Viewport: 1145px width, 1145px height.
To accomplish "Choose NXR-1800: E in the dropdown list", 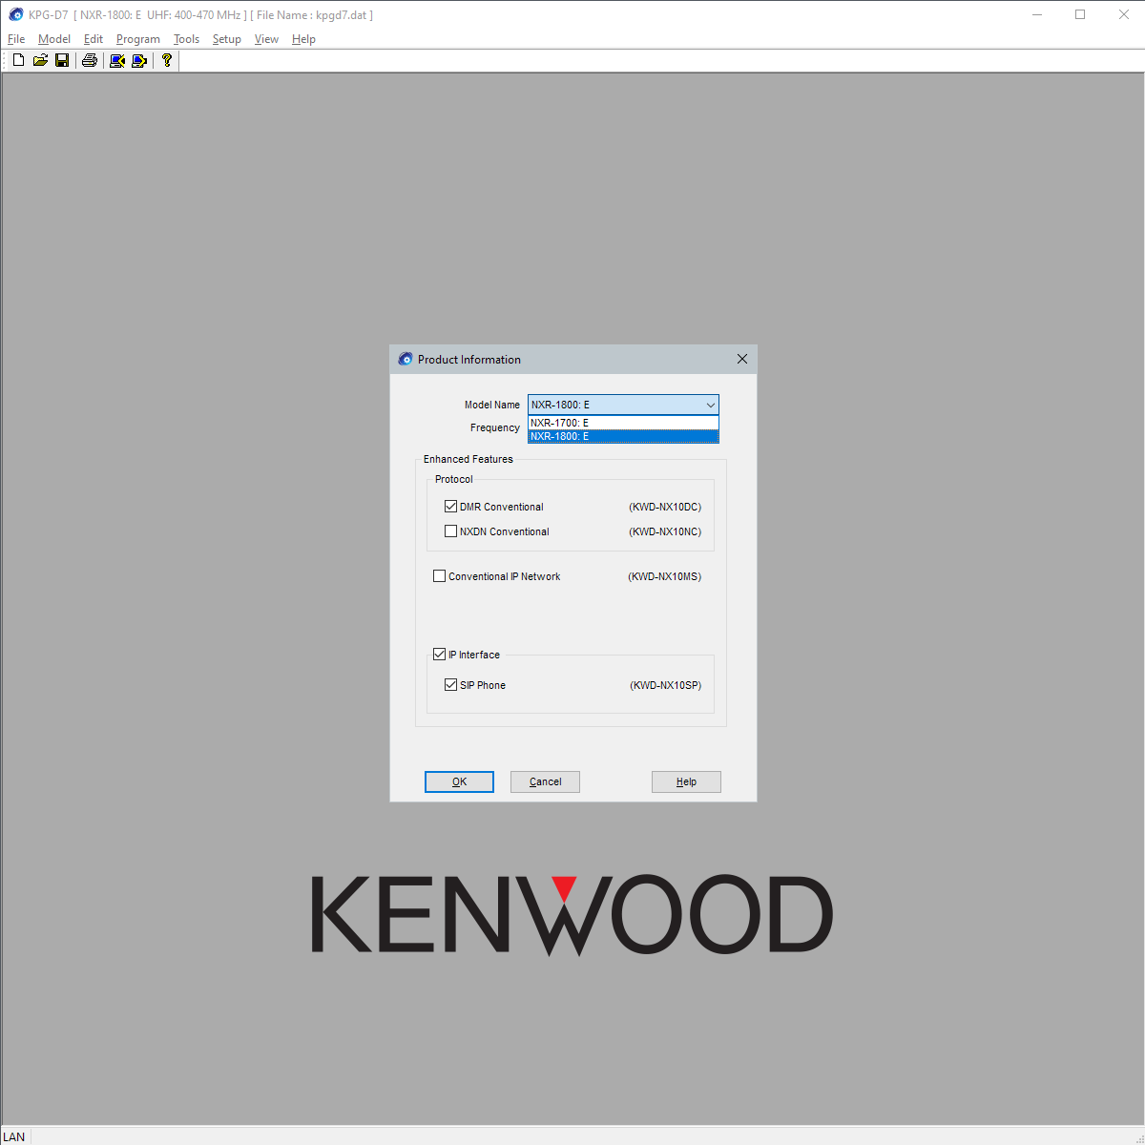I will (x=622, y=436).
